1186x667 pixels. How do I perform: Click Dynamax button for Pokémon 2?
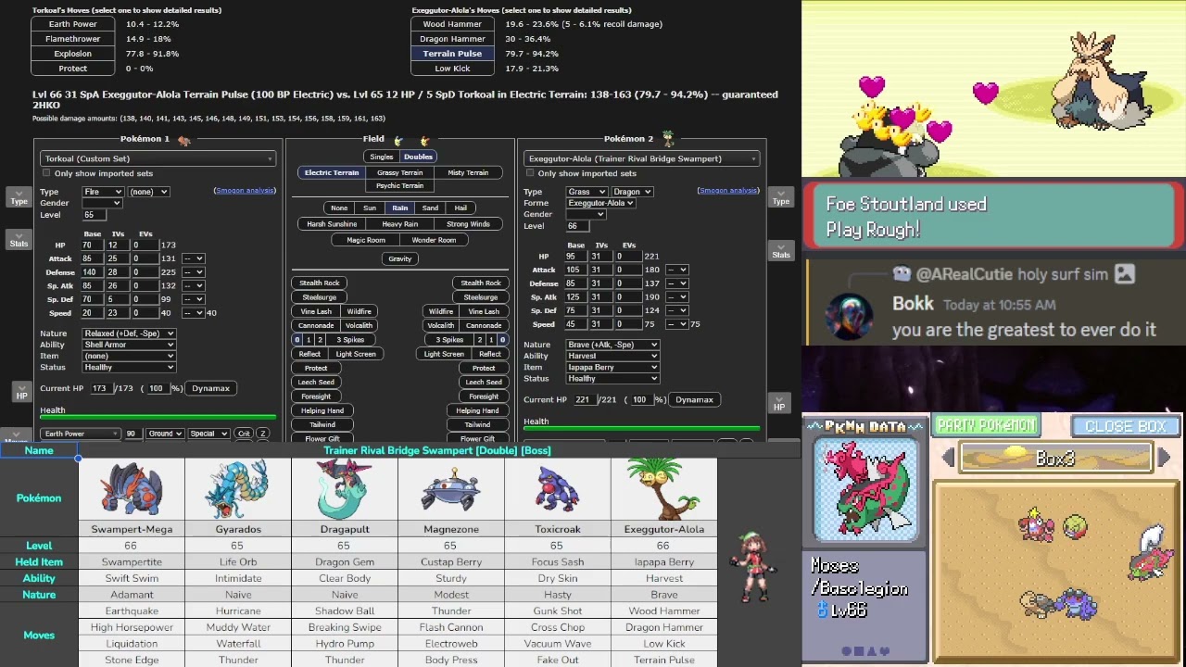tap(694, 399)
